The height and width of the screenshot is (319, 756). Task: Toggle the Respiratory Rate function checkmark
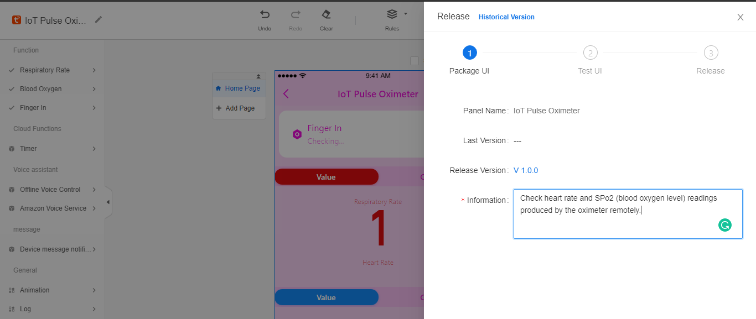(x=12, y=70)
